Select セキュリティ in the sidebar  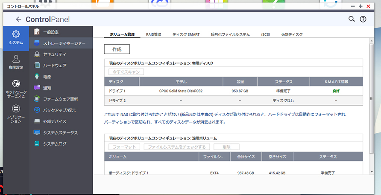(54, 54)
